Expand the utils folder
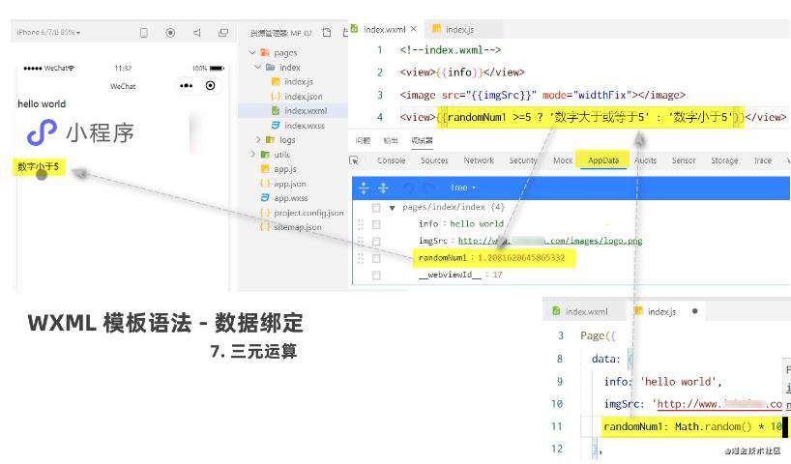The width and height of the screenshot is (791, 464). 252,155
